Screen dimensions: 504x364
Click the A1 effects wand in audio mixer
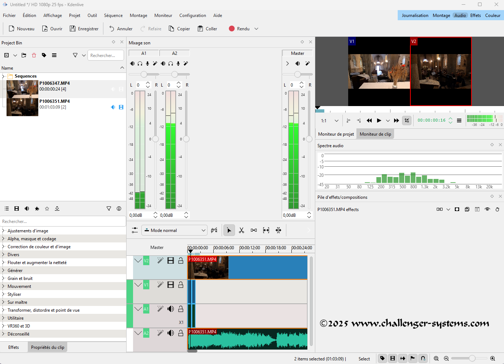pyautogui.click(x=155, y=63)
